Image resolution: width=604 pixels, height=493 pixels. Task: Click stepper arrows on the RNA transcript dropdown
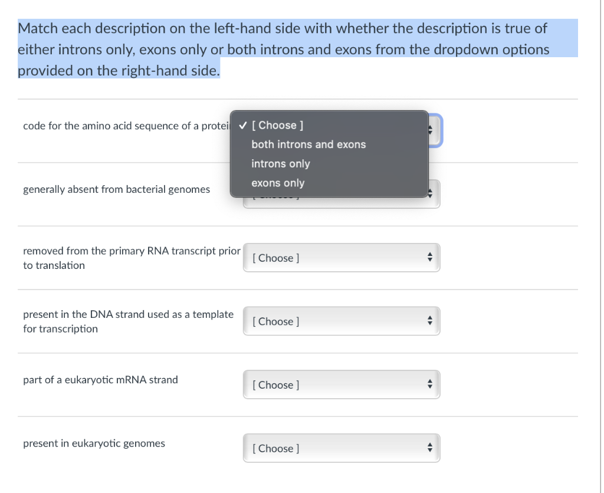(x=429, y=258)
